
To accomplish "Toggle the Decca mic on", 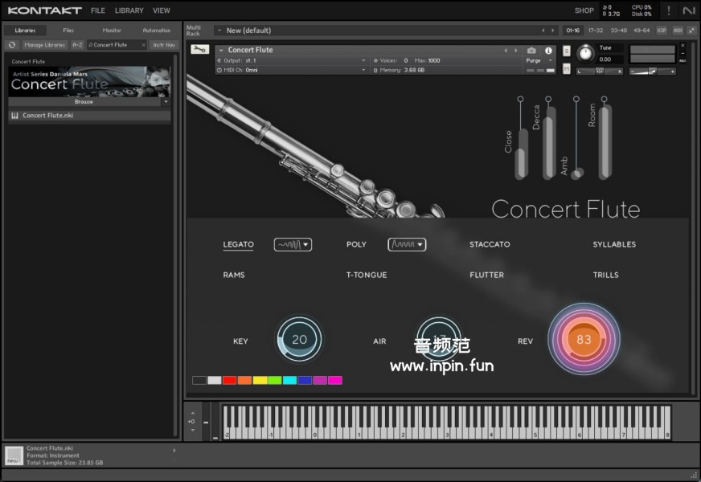I will pos(548,99).
